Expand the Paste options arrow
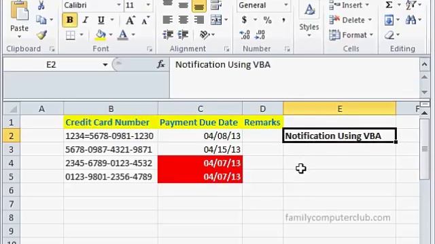Screen dimensions: 435x244 pyautogui.click(x=19, y=37)
